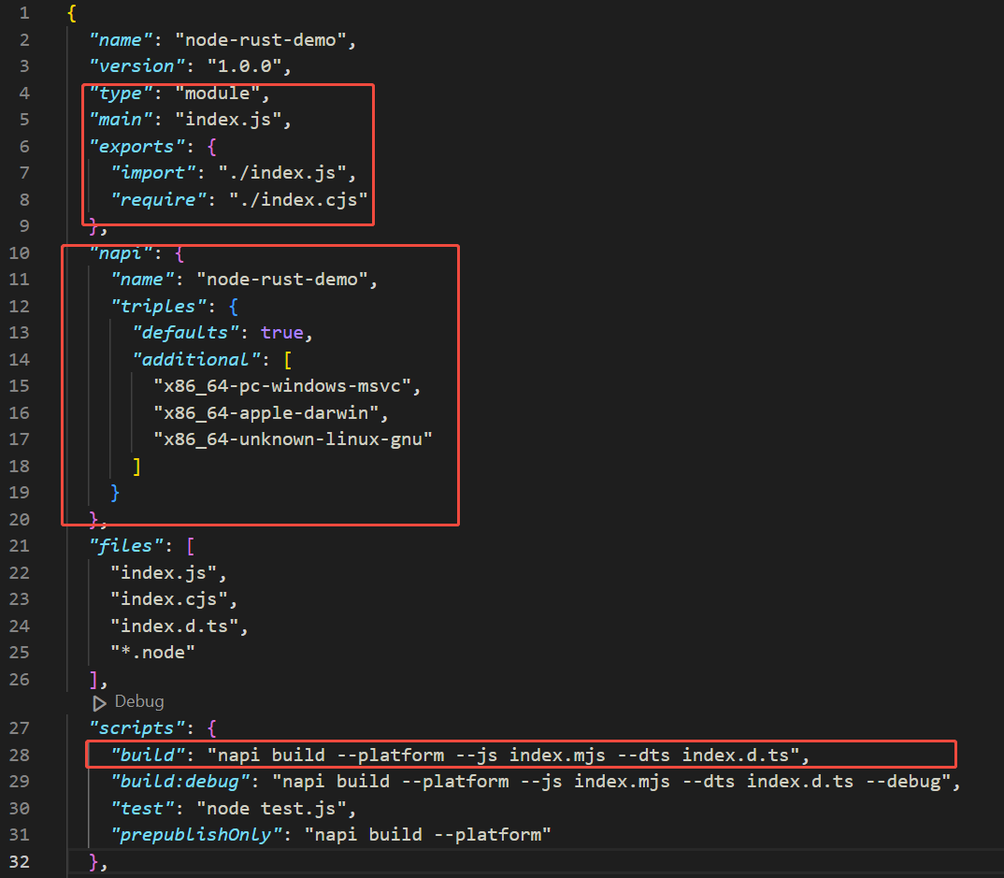The image size is (1004, 878).
Task: Click line number 32 in the gutter
Action: click(x=20, y=861)
